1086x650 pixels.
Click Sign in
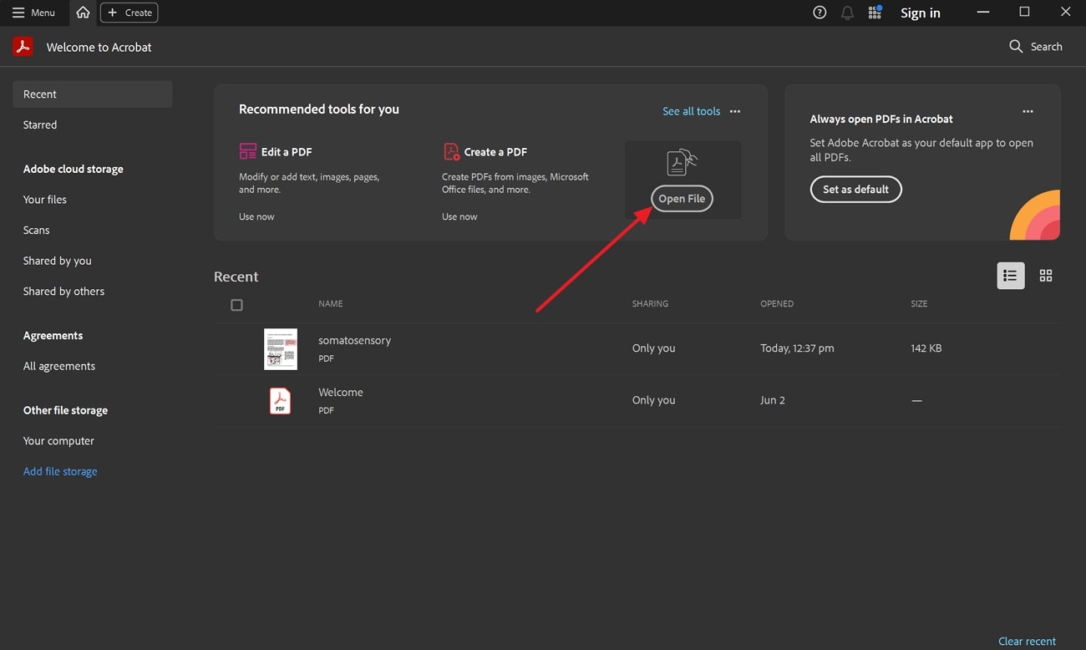[x=920, y=13]
